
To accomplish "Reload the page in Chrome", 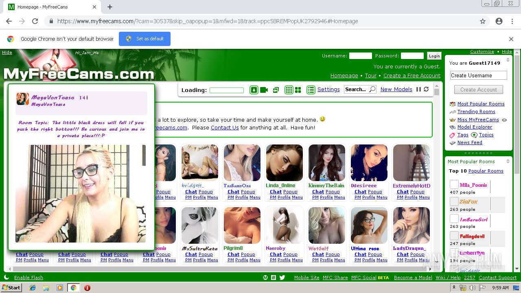I will pyautogui.click(x=35, y=21).
